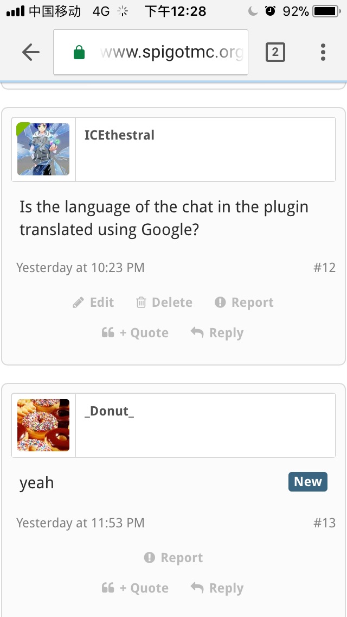The image size is (347, 617).
Task: Open ICEthestral's avatar image
Action: [43, 149]
